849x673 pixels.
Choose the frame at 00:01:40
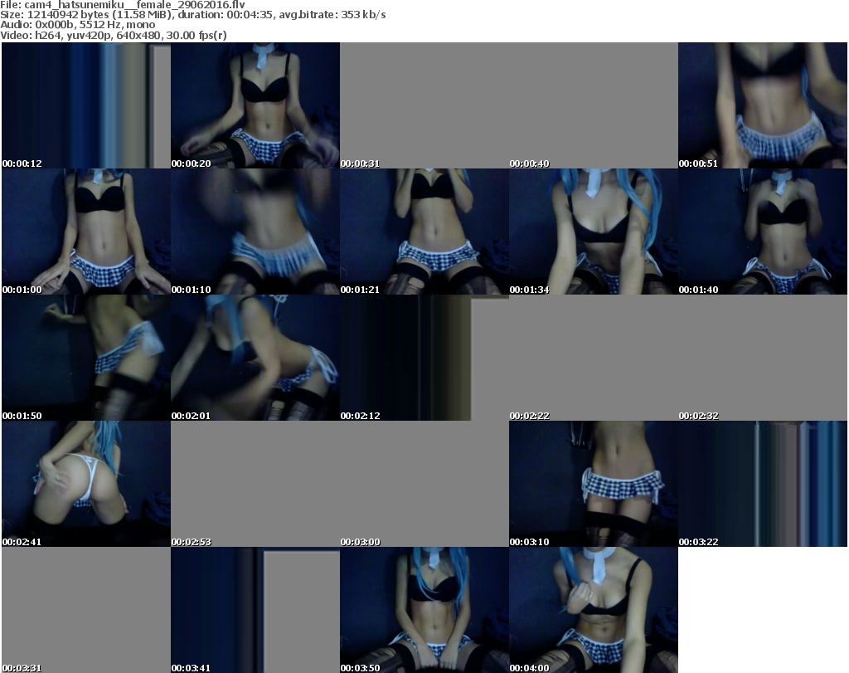[763, 232]
